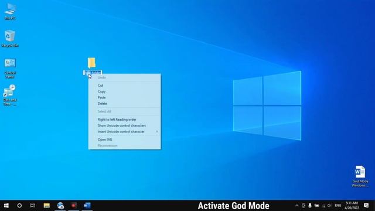Switch to Microsoft Word on the taskbar
Viewport: 375px width, 211px height.
point(87,206)
